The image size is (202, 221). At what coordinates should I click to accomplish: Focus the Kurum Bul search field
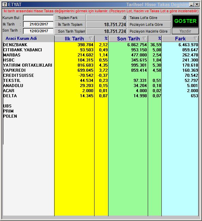click(x=38, y=18)
